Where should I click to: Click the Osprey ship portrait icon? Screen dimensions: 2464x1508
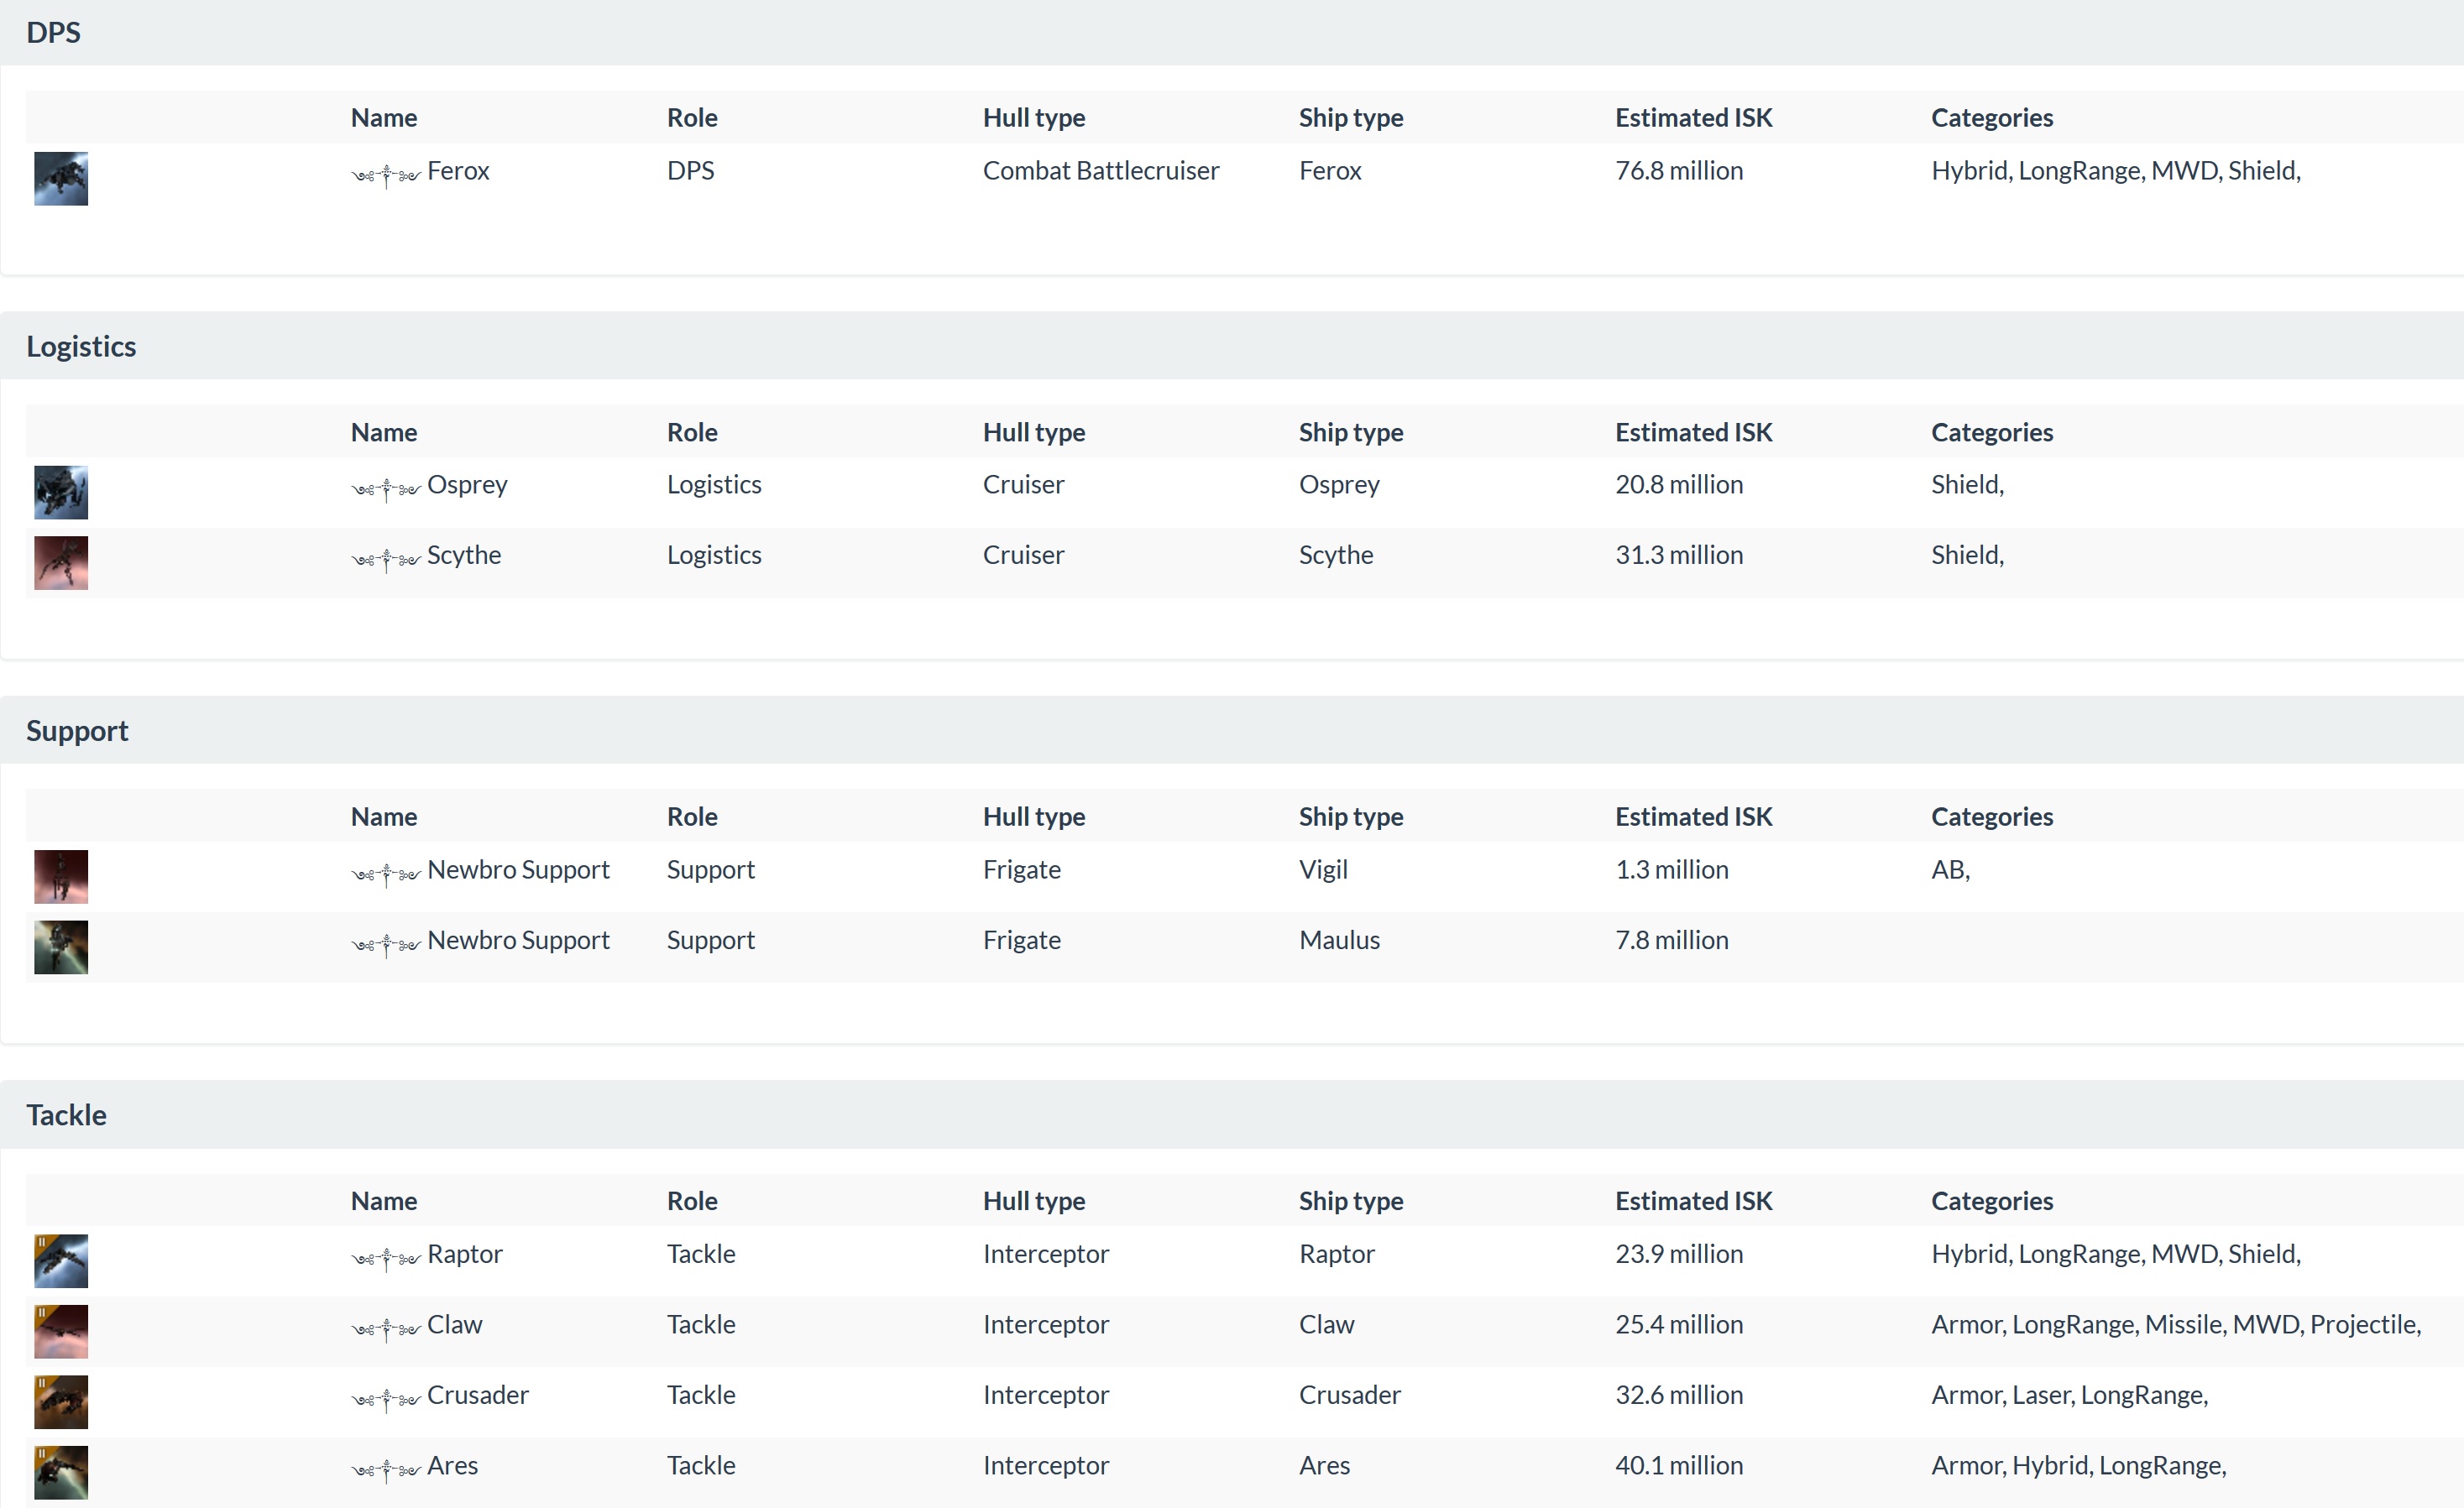[x=61, y=492]
